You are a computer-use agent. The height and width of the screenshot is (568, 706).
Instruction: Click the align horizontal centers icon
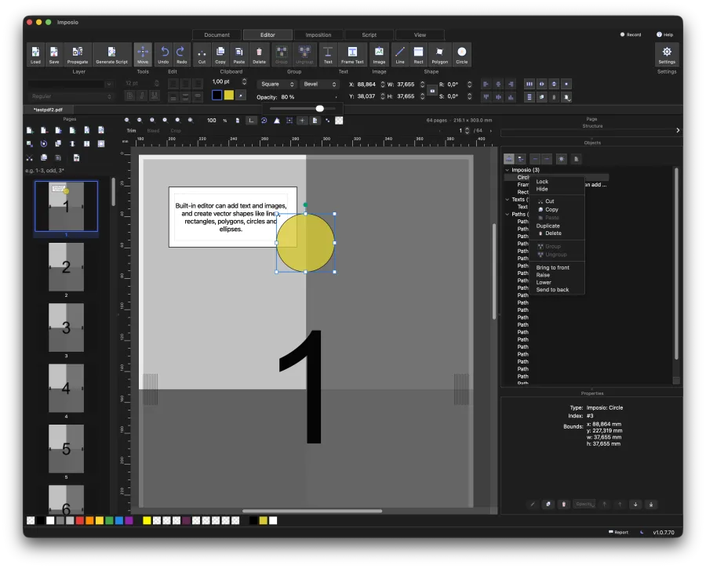[x=498, y=84]
